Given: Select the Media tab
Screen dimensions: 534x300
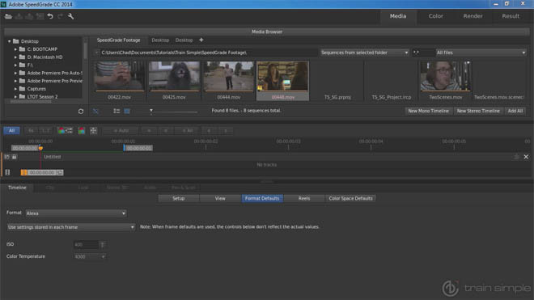Looking at the screenshot, I should click(x=398, y=16).
